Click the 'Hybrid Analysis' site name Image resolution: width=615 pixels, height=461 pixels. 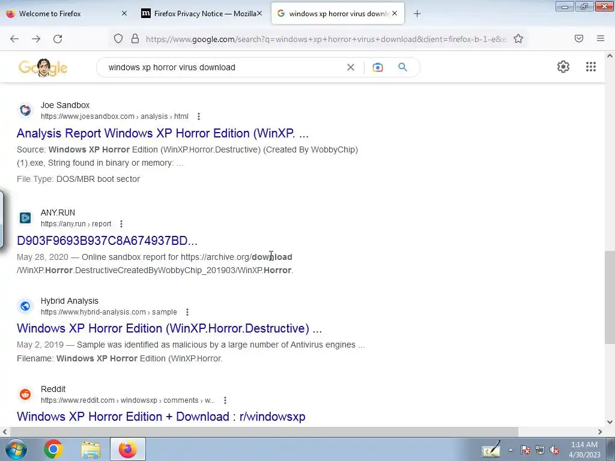(70, 301)
